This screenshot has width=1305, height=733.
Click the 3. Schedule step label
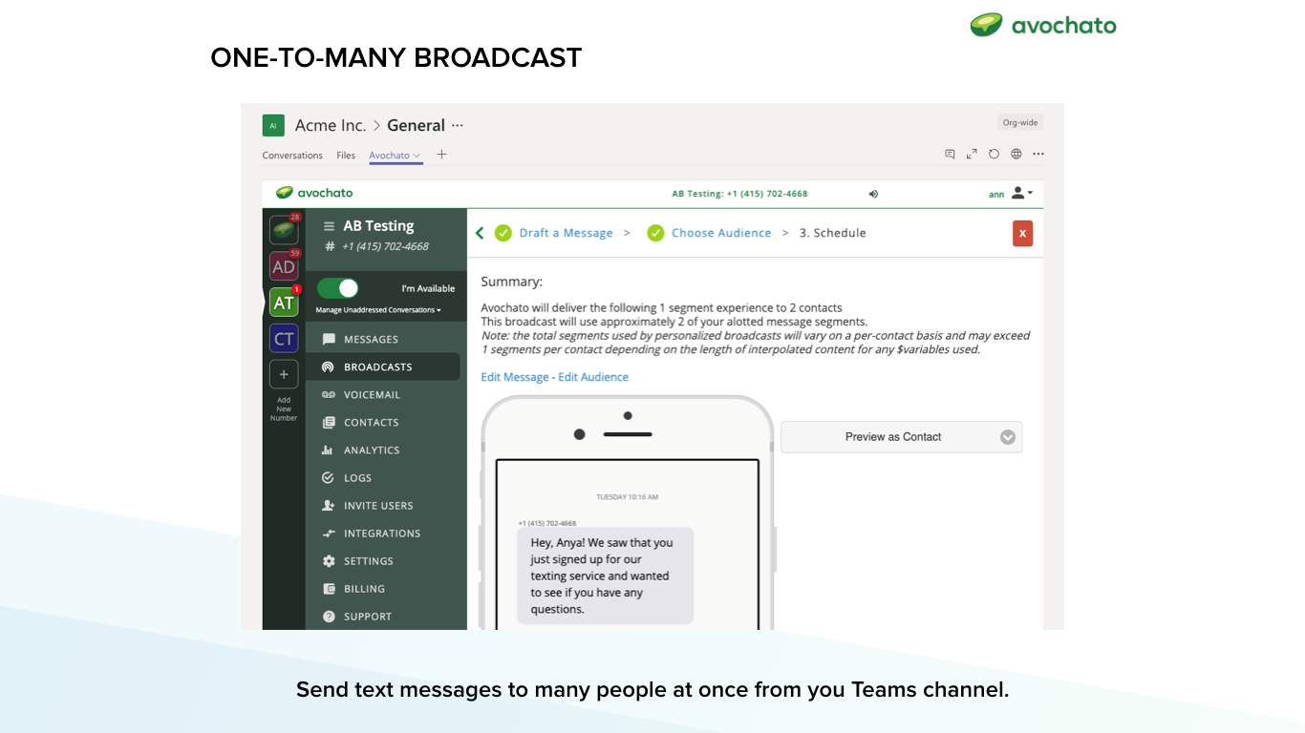click(x=832, y=233)
